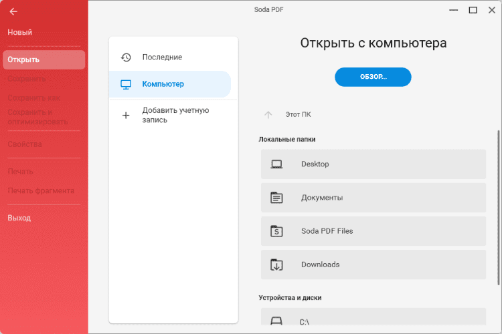Click the drive icon for C:\
The height and width of the screenshot is (334, 502).
click(x=276, y=321)
